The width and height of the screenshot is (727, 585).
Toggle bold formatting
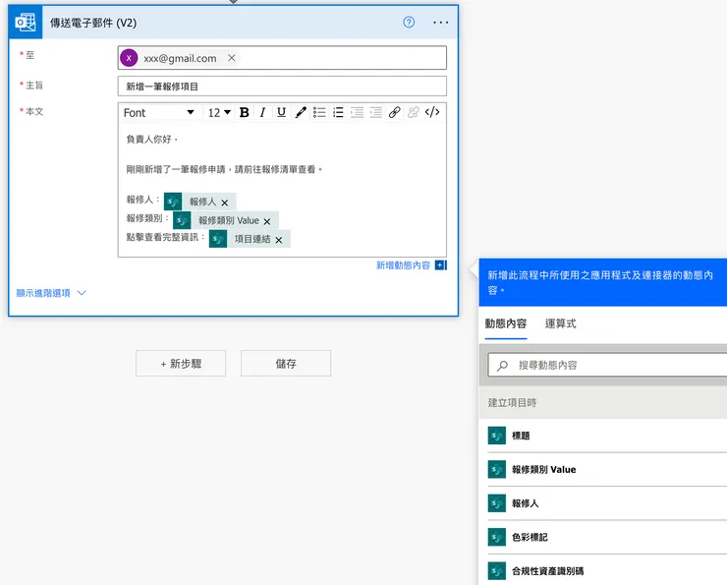[x=244, y=112]
